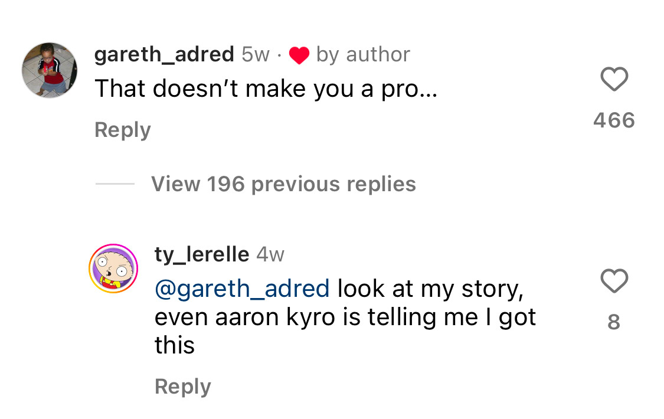Screen dimensions: 664x419
Task: Open ty_lerelle's story from Stewie avatar
Action: click(x=113, y=269)
